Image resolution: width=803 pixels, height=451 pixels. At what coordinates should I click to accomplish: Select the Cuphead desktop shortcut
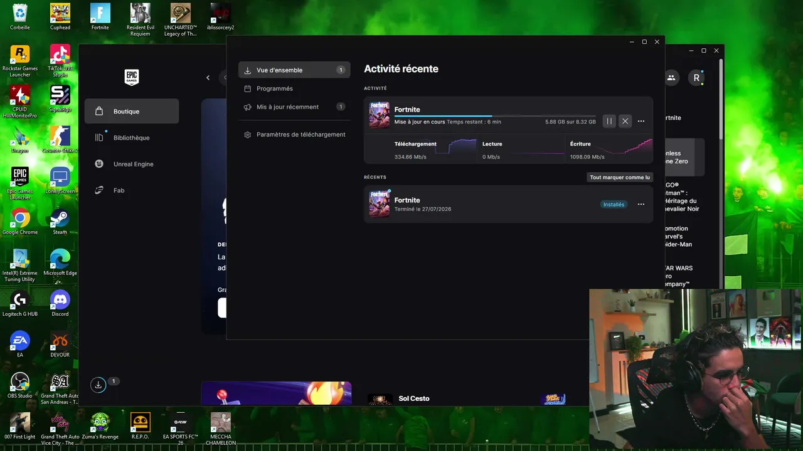(60, 17)
